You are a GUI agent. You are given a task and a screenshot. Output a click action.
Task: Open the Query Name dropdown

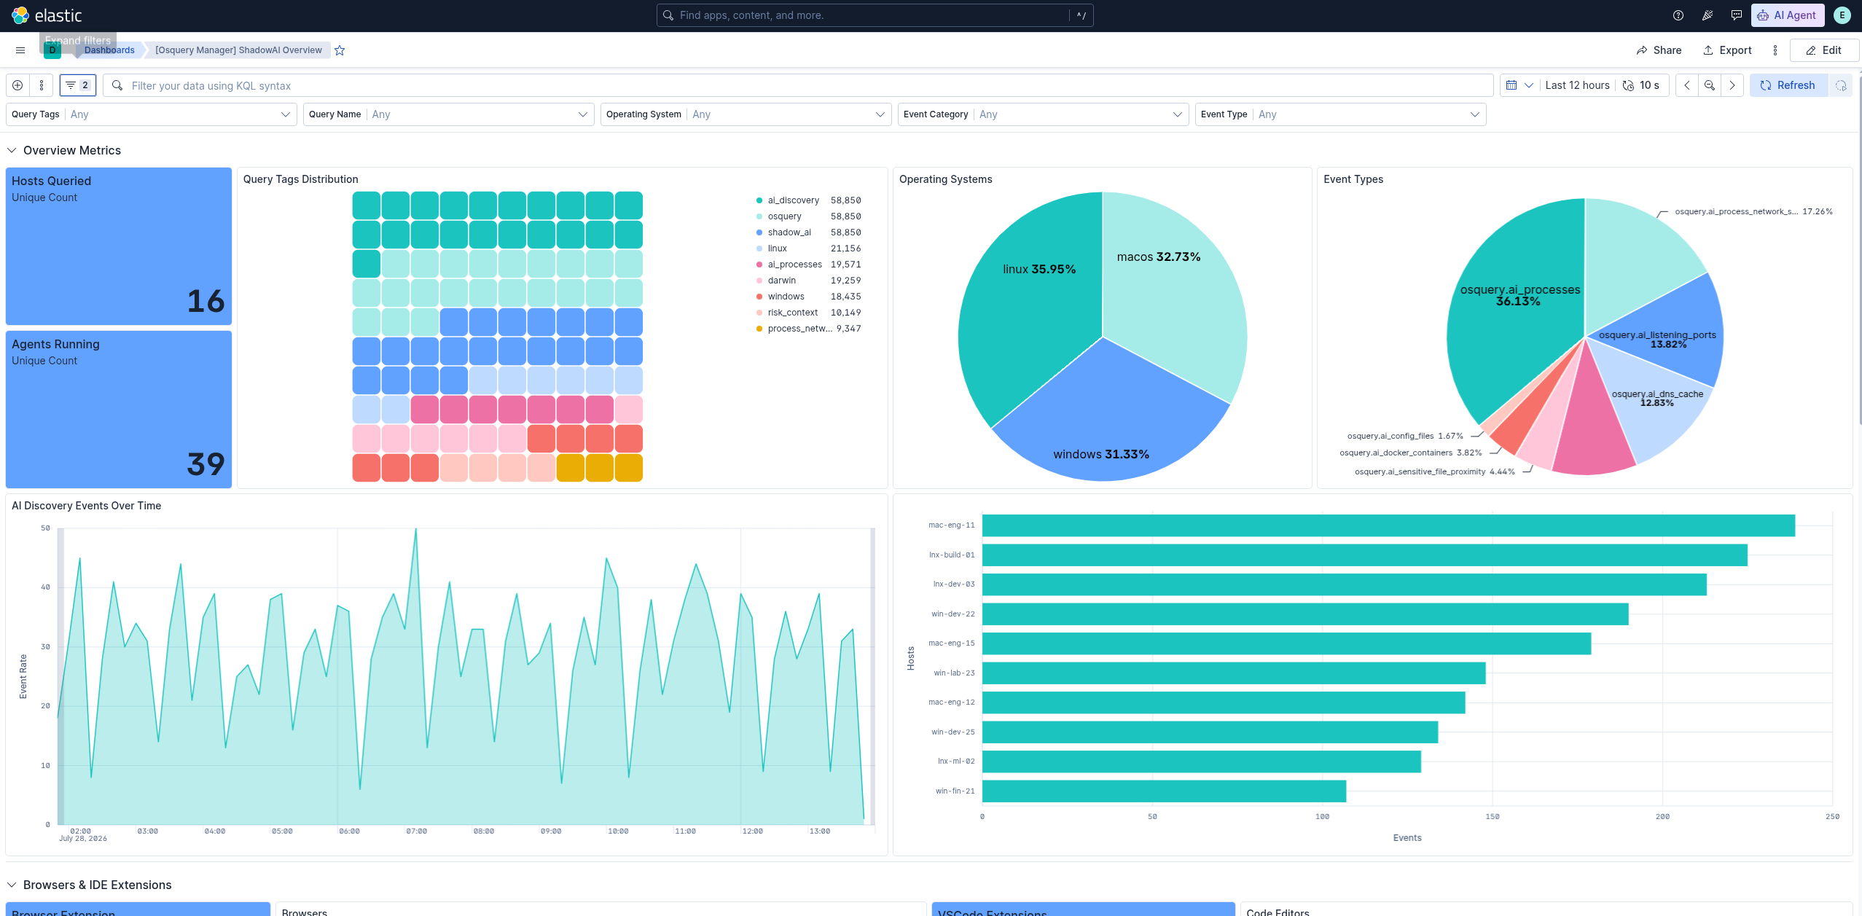click(x=448, y=114)
